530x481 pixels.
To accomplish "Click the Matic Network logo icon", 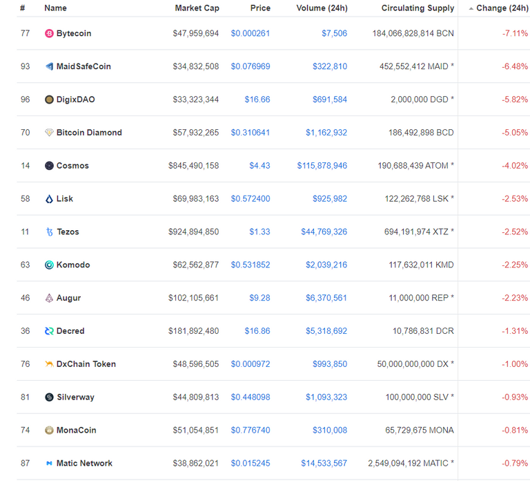I will [x=49, y=463].
